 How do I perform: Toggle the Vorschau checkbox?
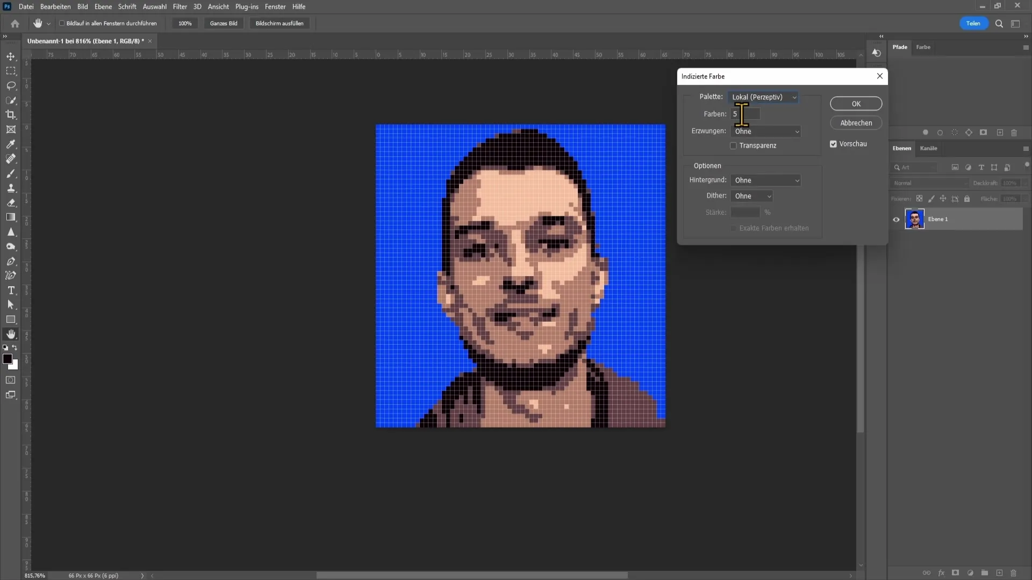point(833,144)
